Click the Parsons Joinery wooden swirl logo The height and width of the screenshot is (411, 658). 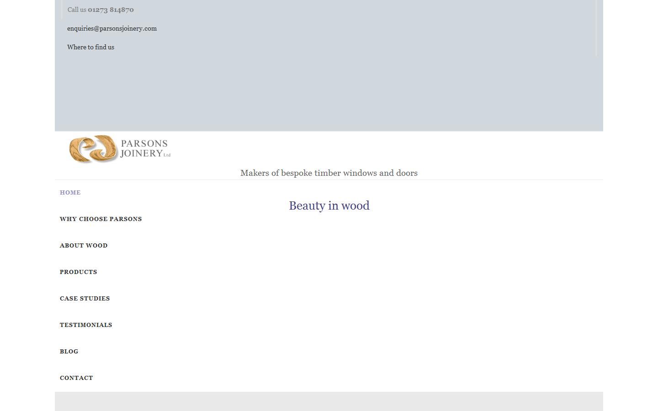coord(93,149)
